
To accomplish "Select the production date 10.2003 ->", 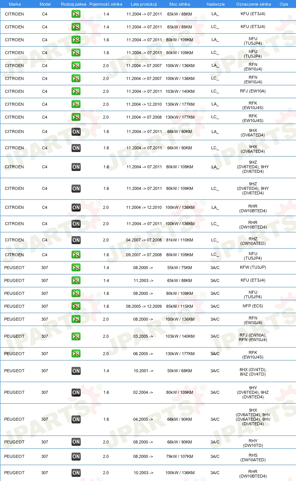I will [x=143, y=473].
